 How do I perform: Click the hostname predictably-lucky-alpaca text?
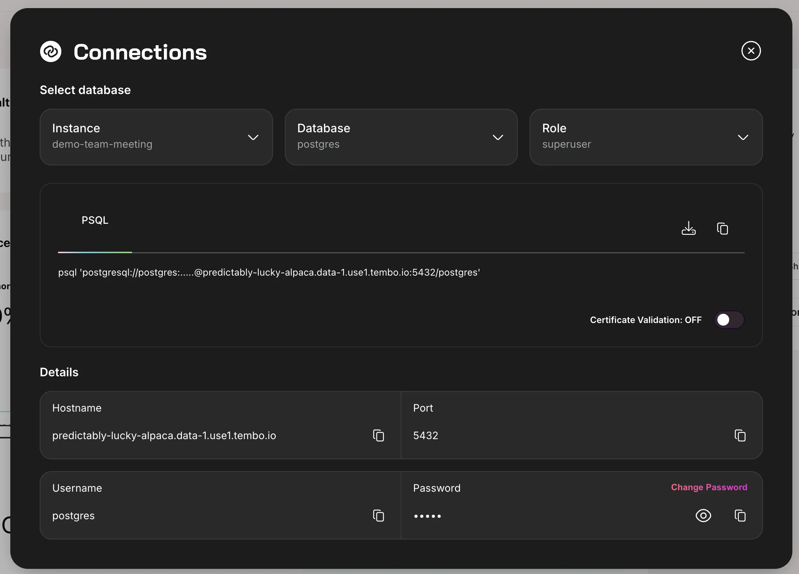(164, 435)
